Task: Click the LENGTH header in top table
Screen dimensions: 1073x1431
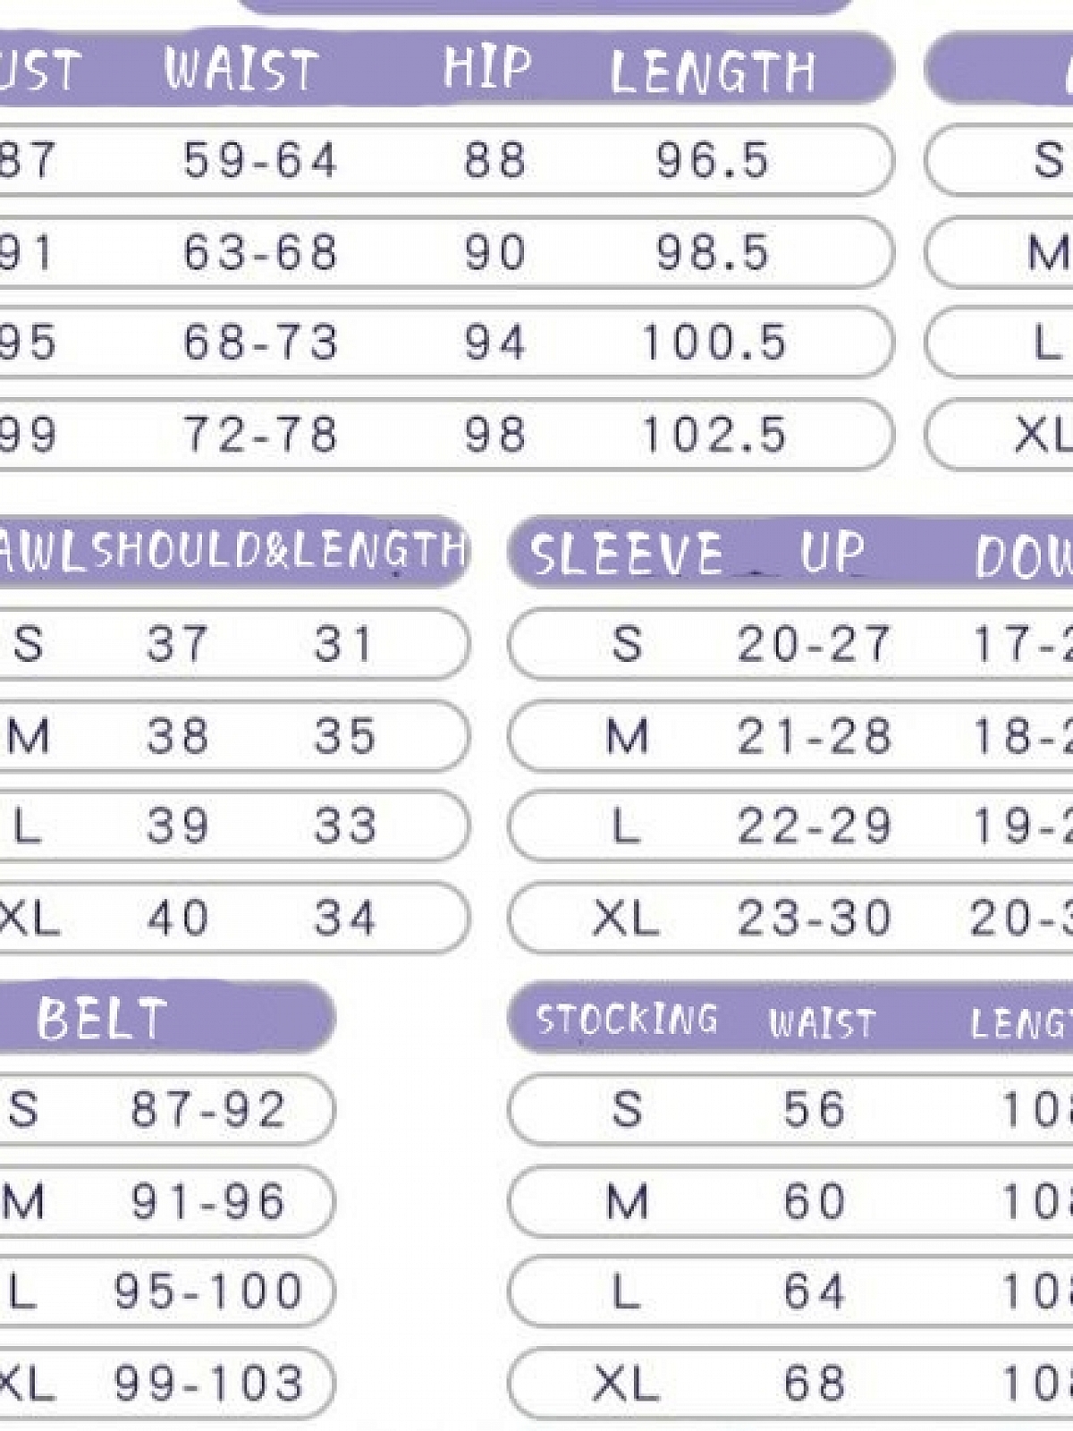Action: (713, 72)
